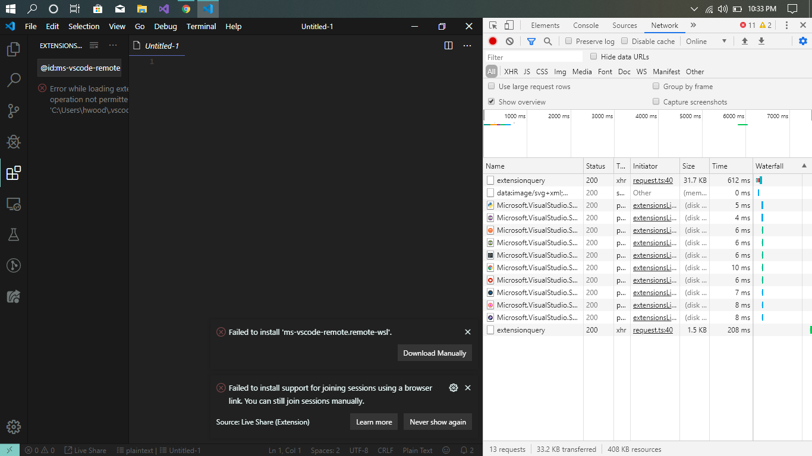Select the Search icon in the sidebar
Screen dimensions: 812x456
[x=13, y=80]
